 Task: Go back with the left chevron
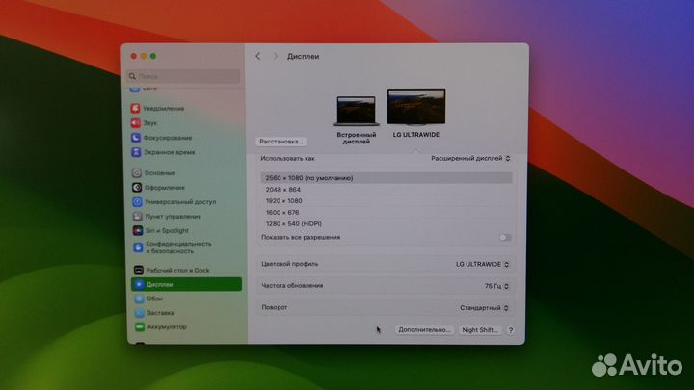click(258, 56)
